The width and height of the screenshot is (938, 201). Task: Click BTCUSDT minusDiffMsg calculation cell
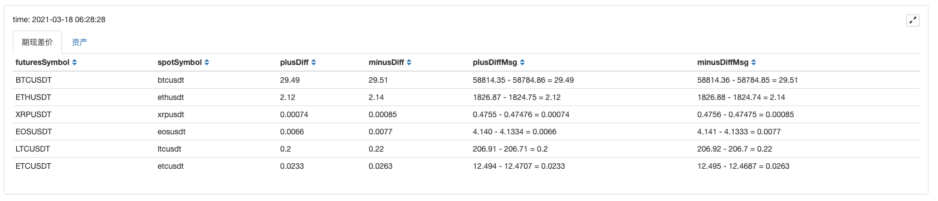[x=748, y=80]
